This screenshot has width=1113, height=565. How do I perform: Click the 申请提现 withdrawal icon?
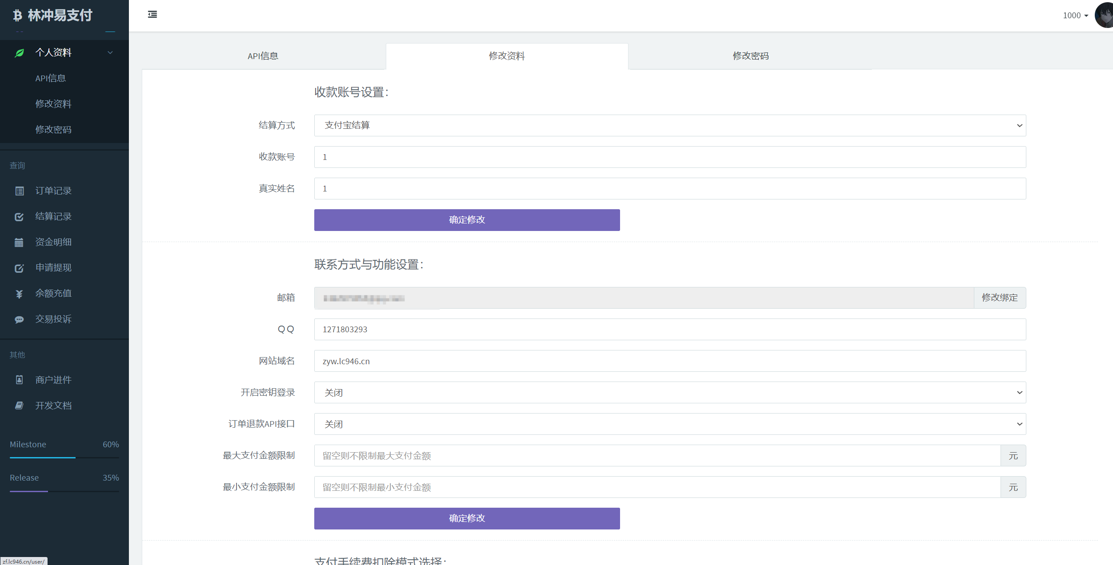[x=19, y=268]
